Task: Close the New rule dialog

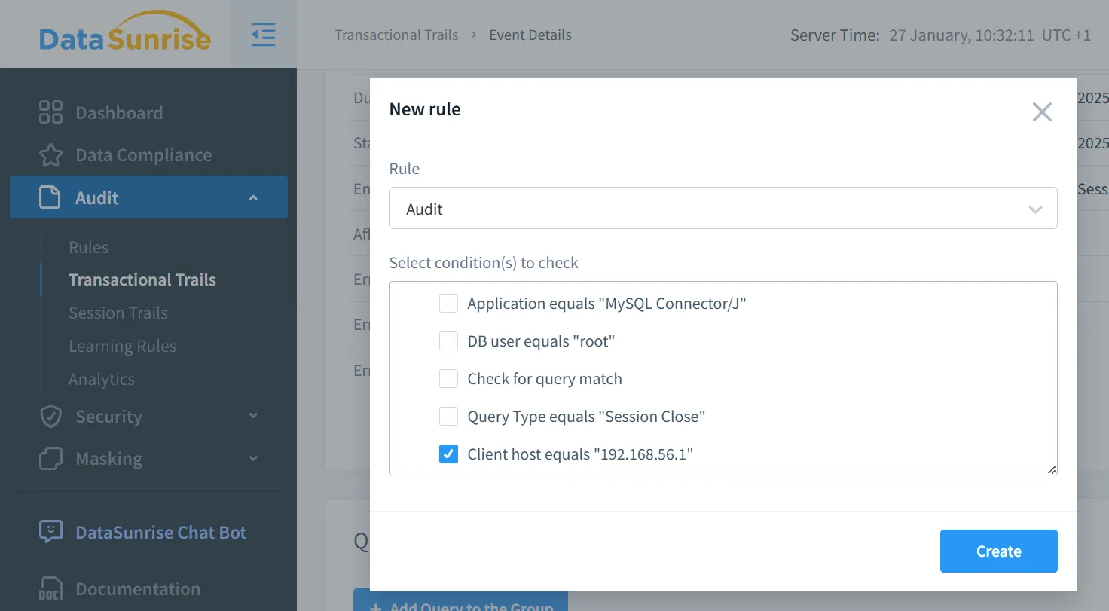Action: pos(1042,112)
